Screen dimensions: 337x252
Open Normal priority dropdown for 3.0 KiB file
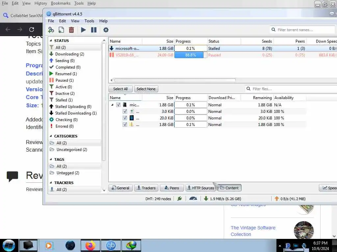click(x=224, y=112)
